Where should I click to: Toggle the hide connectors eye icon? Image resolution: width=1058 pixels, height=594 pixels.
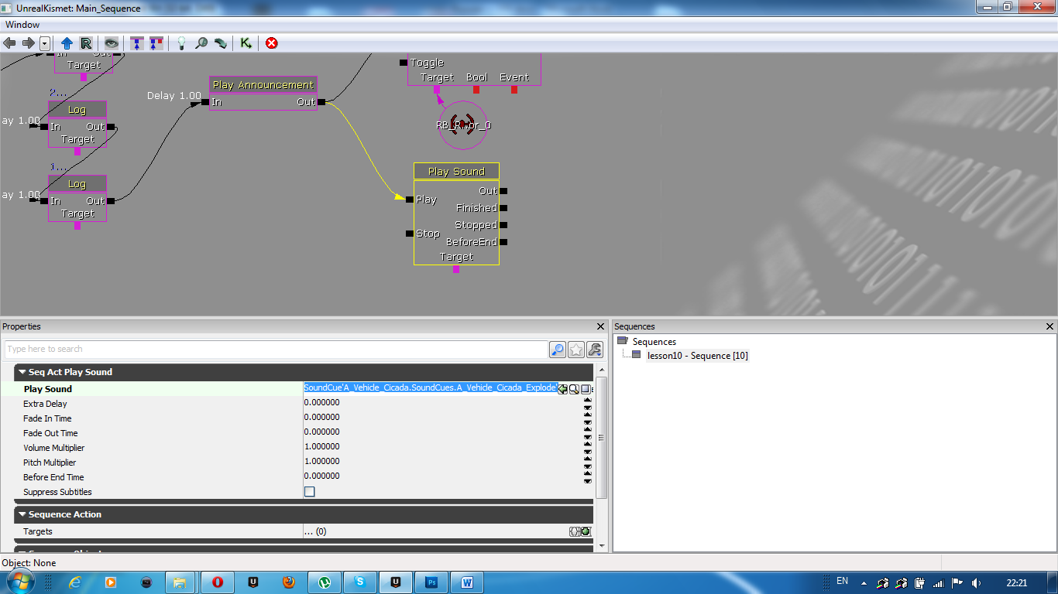click(x=112, y=43)
